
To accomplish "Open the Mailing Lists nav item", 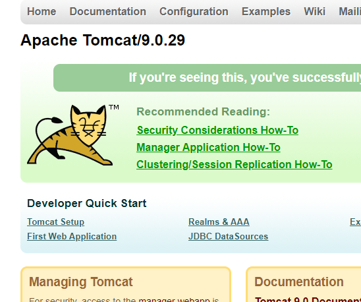I will [350, 11].
